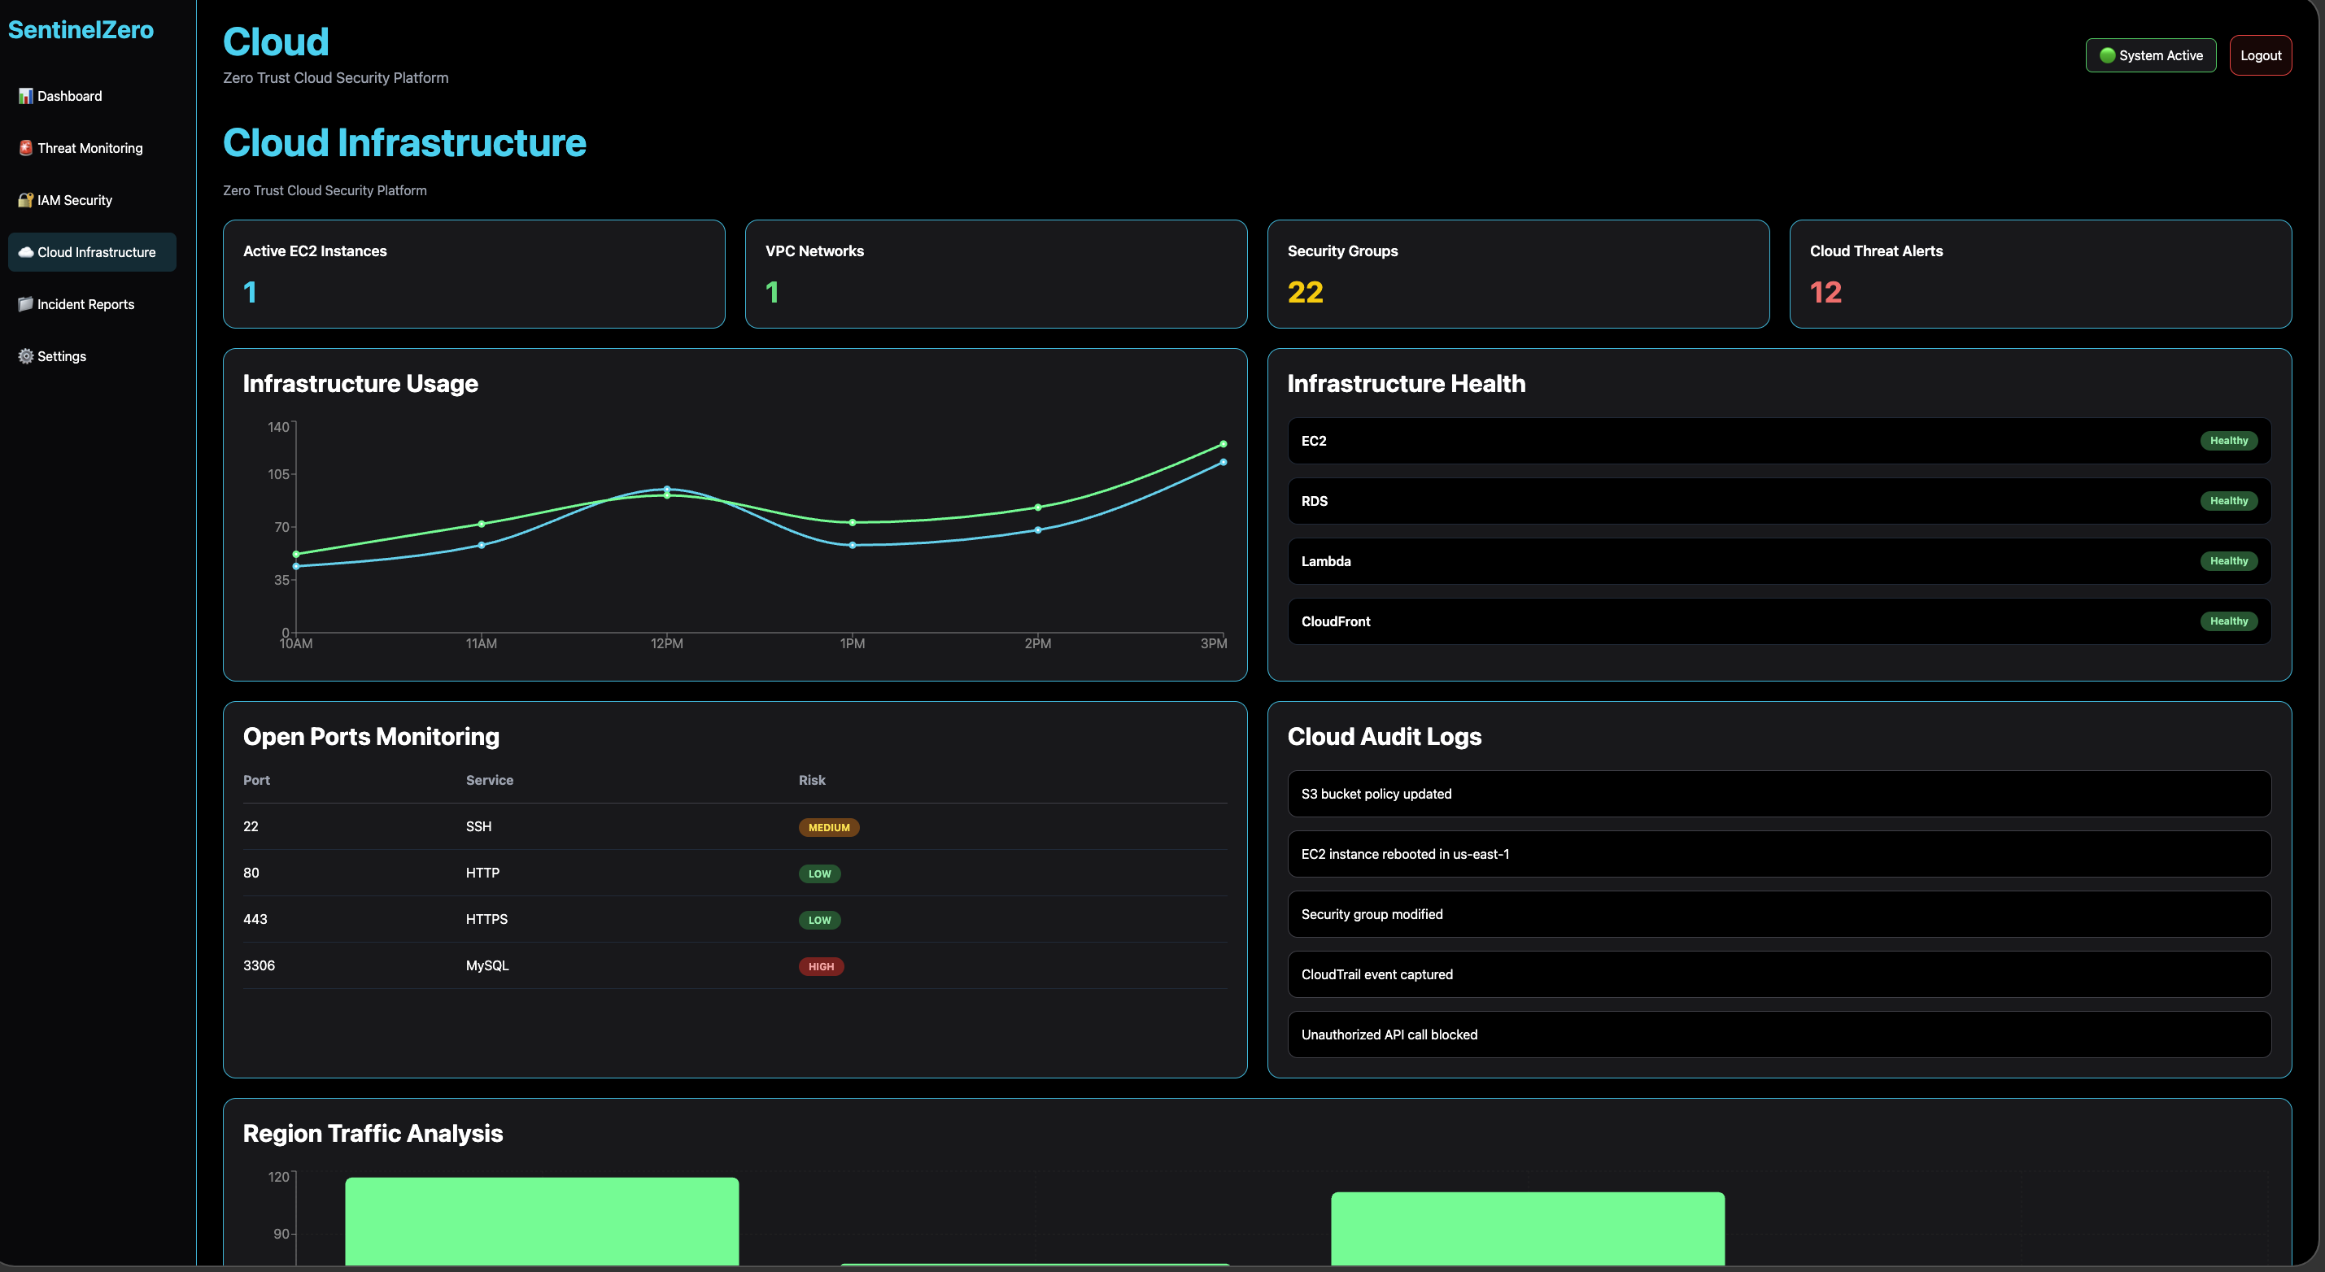This screenshot has height=1272, width=2325.
Task: Select the Security Groups count 22
Action: point(1305,292)
